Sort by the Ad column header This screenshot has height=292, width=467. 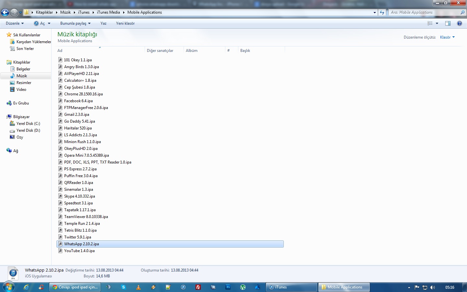(x=101, y=51)
